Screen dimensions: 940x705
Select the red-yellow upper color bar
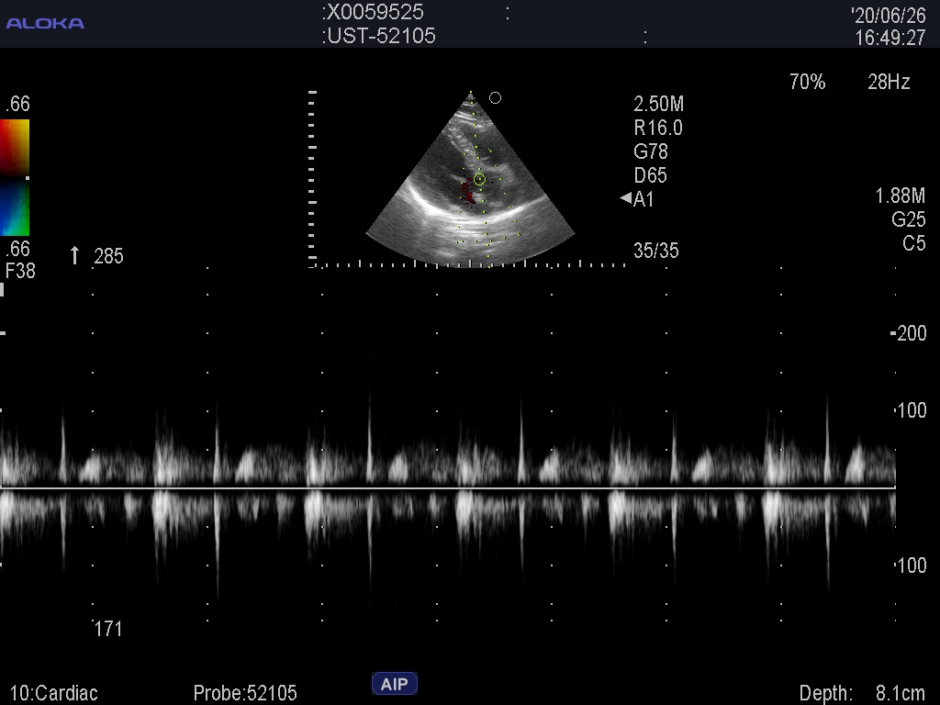(x=15, y=147)
